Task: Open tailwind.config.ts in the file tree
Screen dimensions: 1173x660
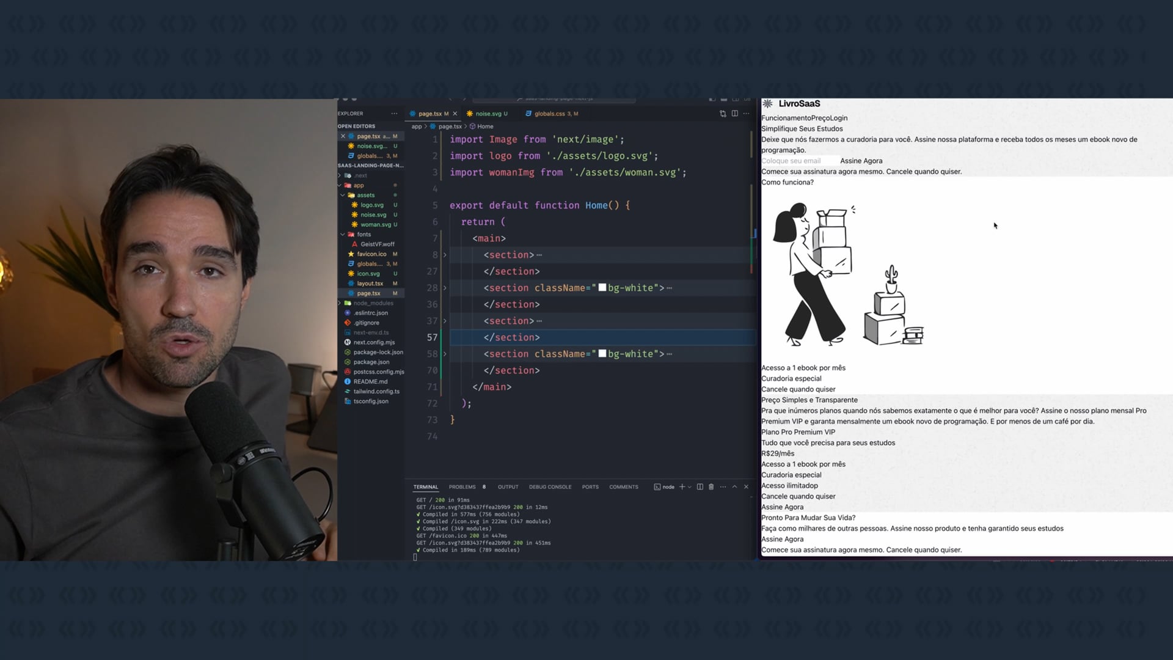Action: 376,391
